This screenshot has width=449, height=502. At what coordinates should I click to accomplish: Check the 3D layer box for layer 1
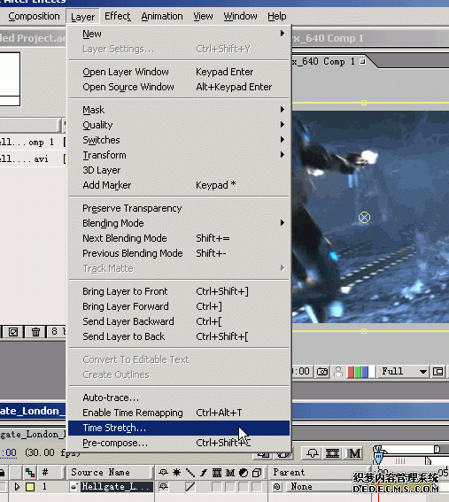[x=257, y=487]
